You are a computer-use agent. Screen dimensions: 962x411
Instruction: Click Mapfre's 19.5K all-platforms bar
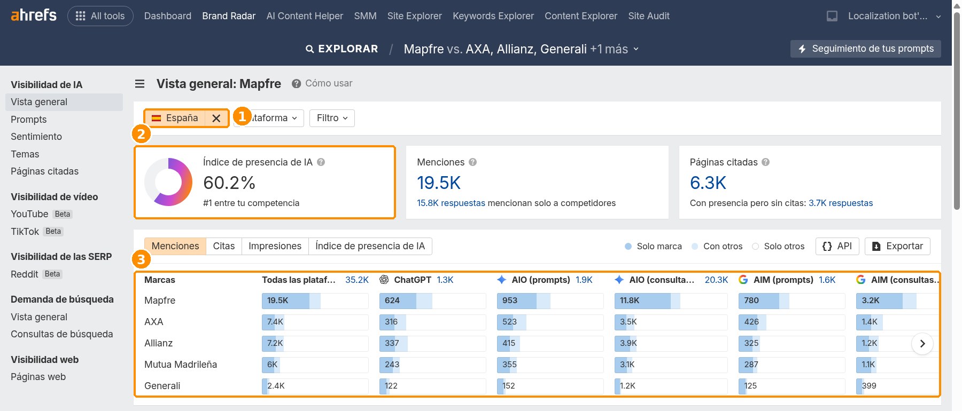click(315, 301)
